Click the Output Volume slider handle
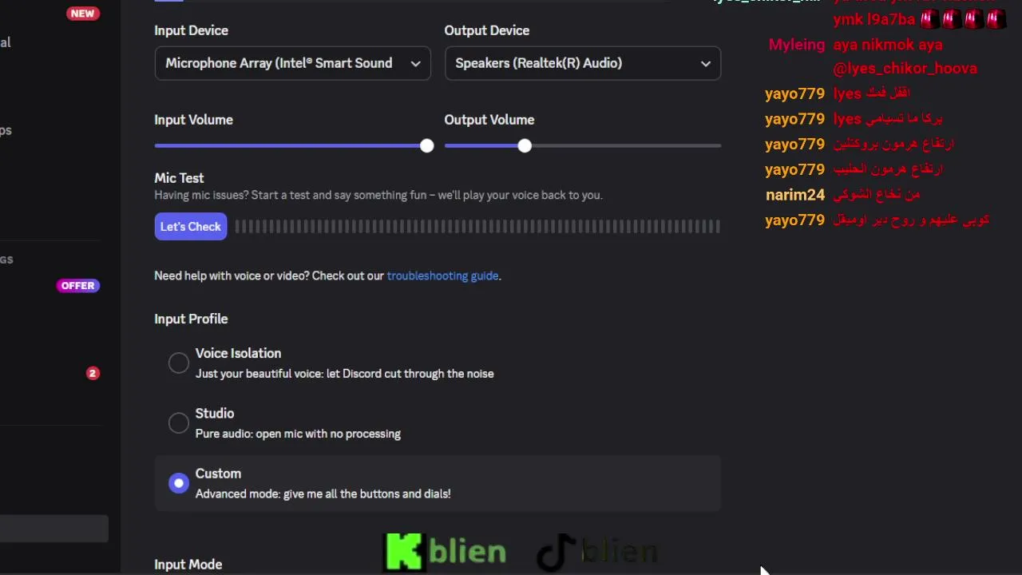Viewport: 1022px width, 575px height. (525, 145)
